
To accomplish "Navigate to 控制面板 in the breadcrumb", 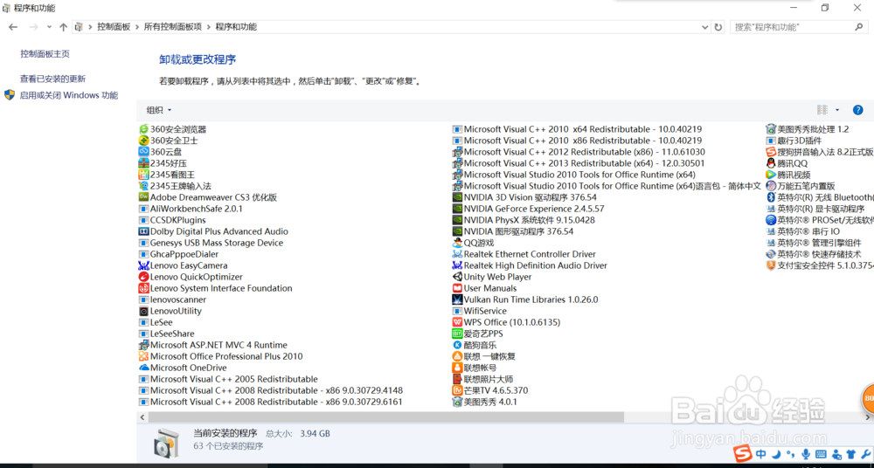I will [114, 27].
